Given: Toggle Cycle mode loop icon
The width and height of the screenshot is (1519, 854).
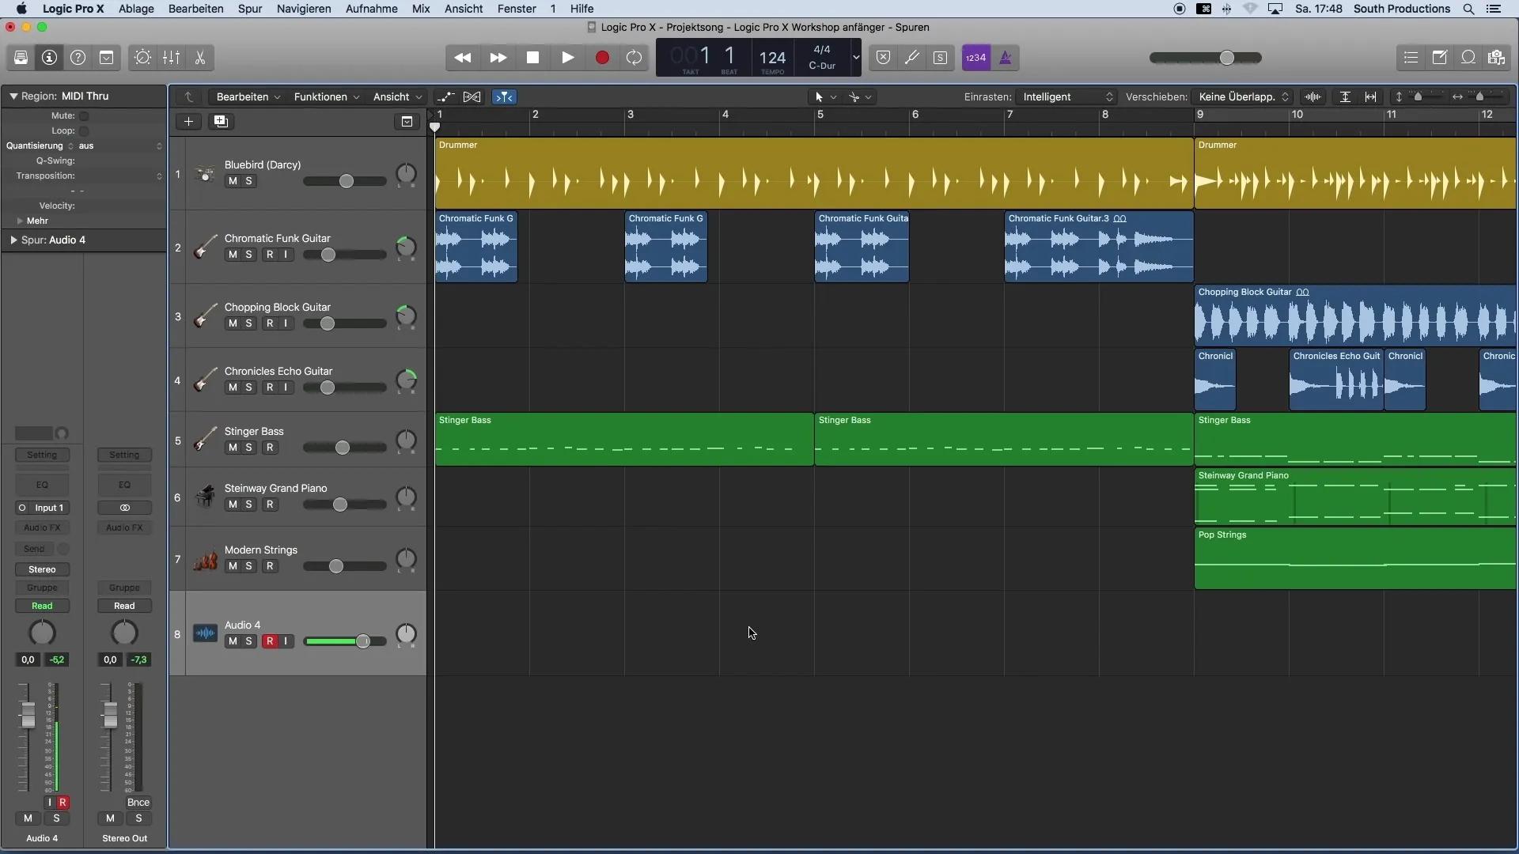Looking at the screenshot, I should 634,58.
